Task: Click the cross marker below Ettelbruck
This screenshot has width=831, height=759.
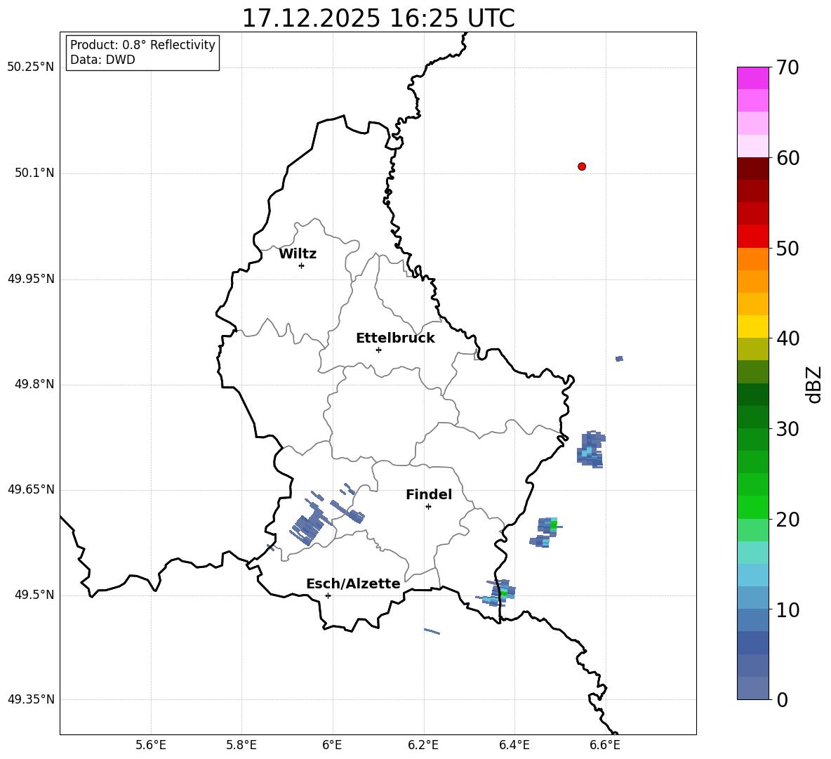Action: (x=378, y=350)
